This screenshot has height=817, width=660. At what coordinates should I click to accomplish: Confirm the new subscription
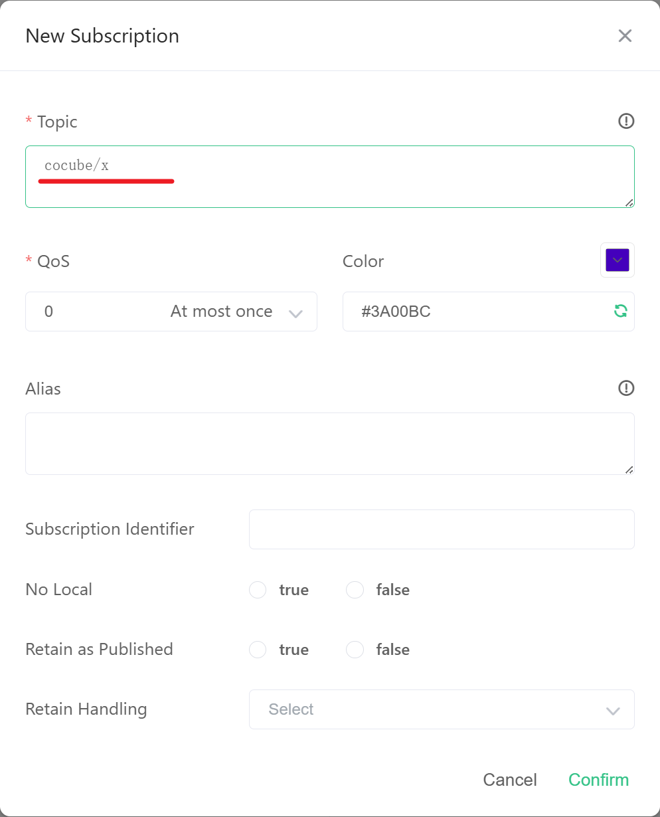pos(598,780)
